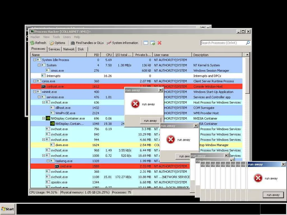287x215 pixels.
Task: Sort by the CPU column header
Action: pos(107,55)
